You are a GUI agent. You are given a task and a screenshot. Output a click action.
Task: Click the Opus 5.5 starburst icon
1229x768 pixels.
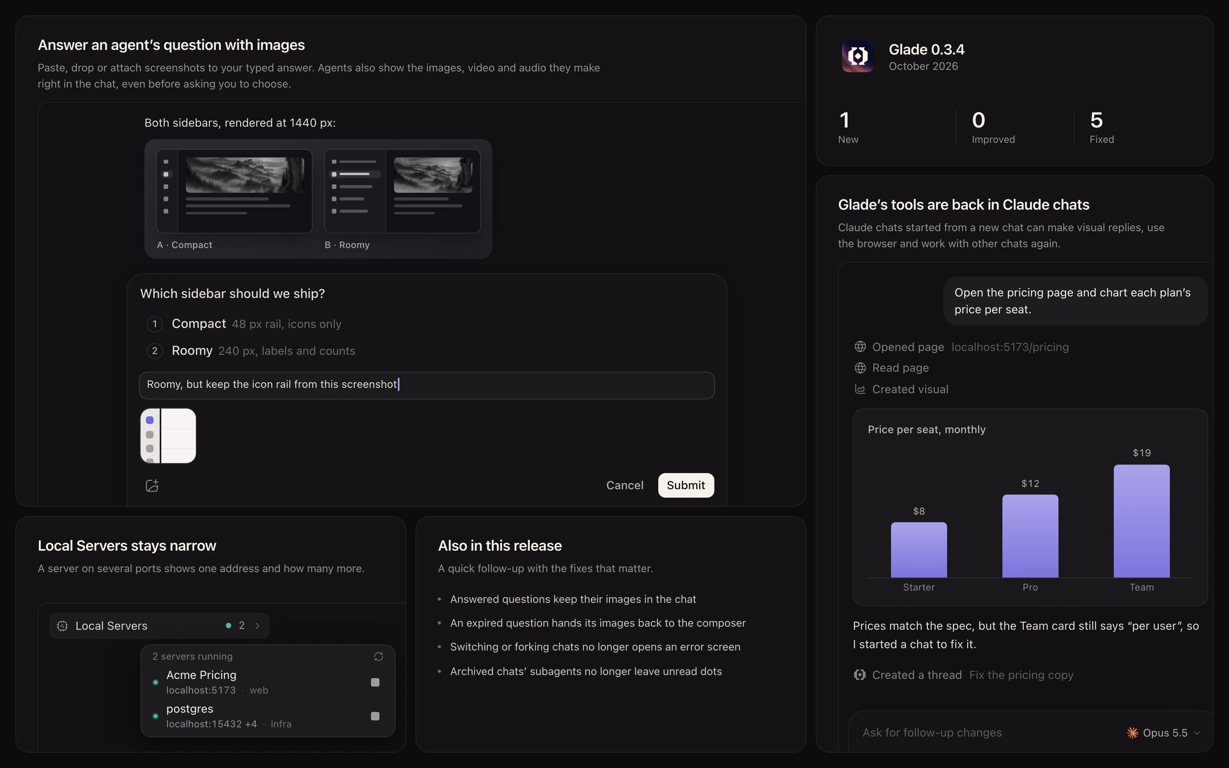click(x=1132, y=733)
